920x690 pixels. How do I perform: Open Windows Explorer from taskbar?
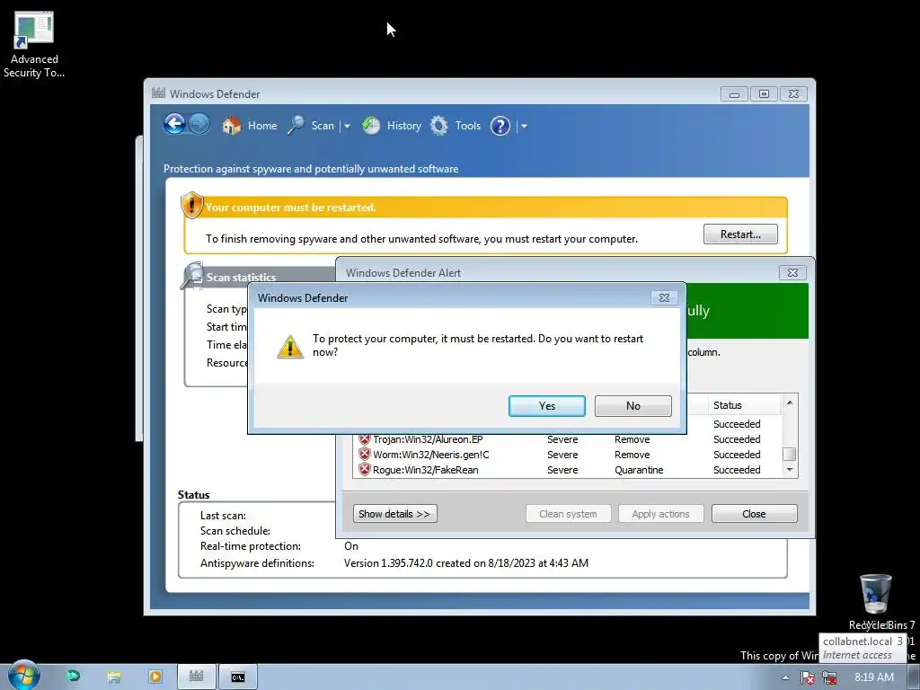point(114,677)
